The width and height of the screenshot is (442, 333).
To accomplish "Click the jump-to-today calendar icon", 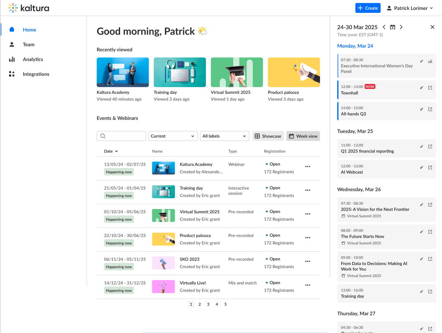I will click(x=392, y=27).
